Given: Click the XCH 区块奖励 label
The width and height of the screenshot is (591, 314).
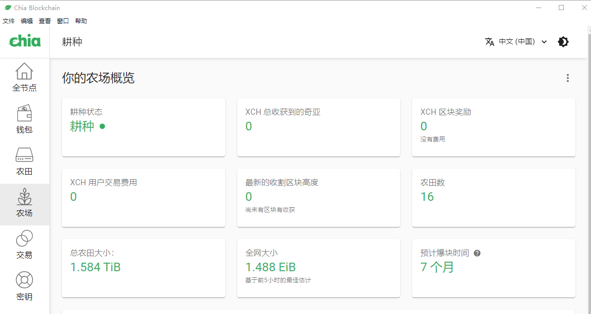Looking at the screenshot, I should (x=445, y=112).
